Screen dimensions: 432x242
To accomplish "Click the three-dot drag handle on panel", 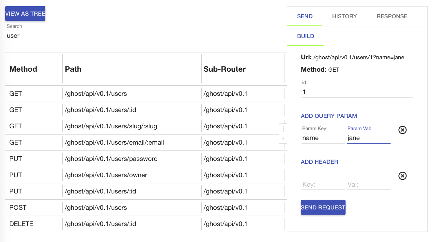I will 283,129.
